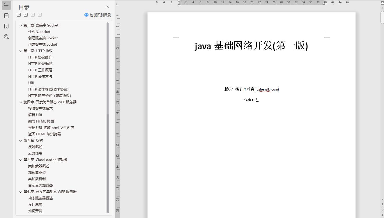Click the collapse all headings icon
This screenshot has height=218, width=384.
[26, 15]
